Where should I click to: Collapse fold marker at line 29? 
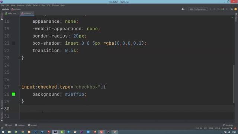point(20,102)
